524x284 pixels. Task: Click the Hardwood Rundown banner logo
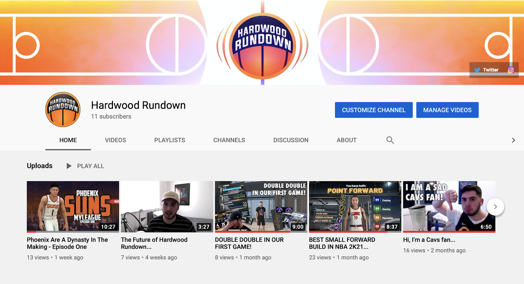click(x=262, y=46)
